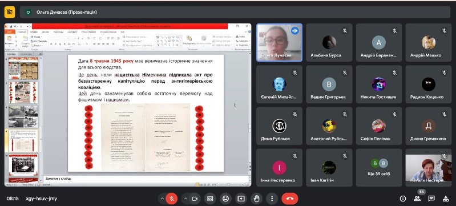
Task: Click PowerPoint zoom-out minus button
Action: click(x=220, y=184)
